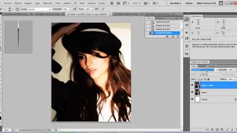Select the Fondo layer thumbnail
Image resolution: width=237 pixels, height=133 pixels.
(197, 99)
